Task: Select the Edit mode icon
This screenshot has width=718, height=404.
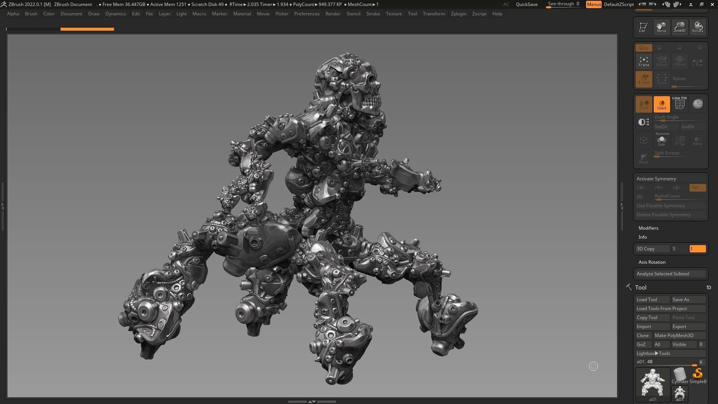Action: click(643, 27)
